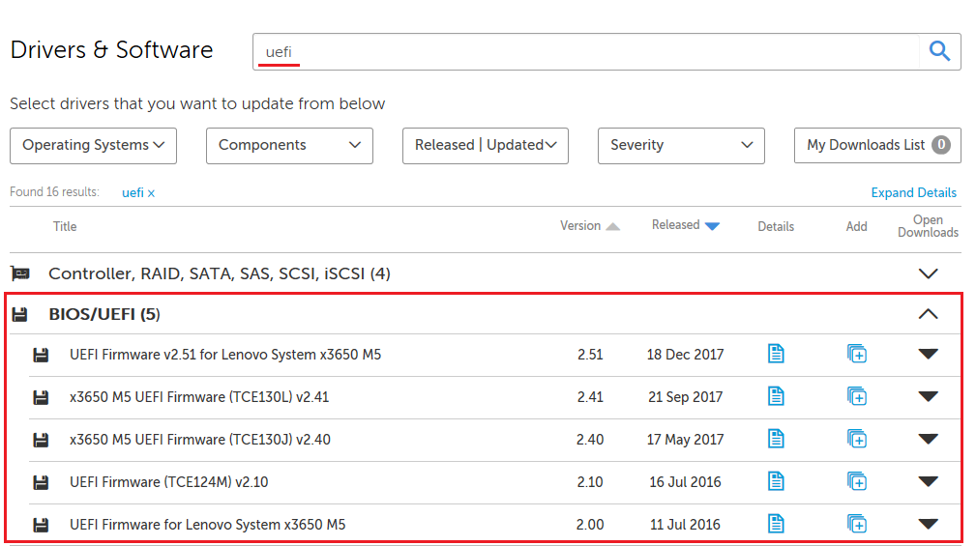Add UEFI Firmware TCE124M v2.10 to list
The width and height of the screenshot is (976, 546).
pyautogui.click(x=856, y=481)
